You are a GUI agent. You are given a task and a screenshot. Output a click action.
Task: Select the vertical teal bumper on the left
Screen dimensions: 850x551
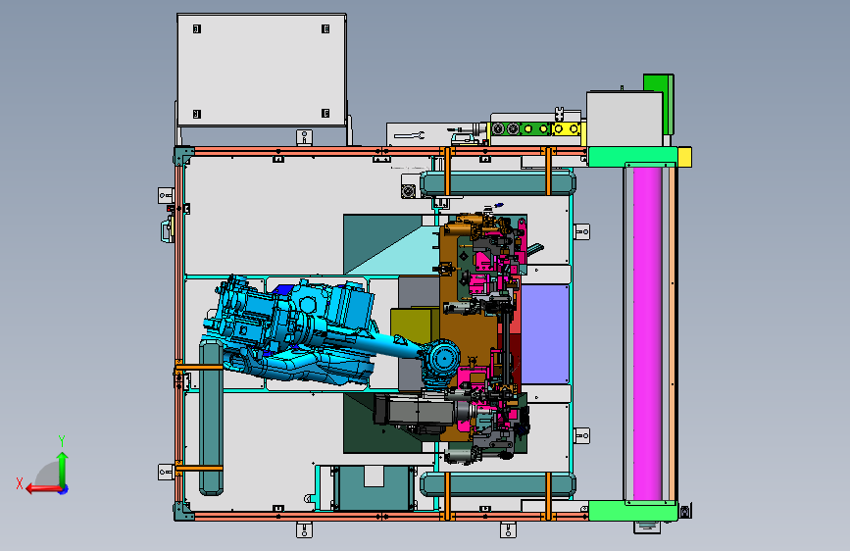point(211,418)
